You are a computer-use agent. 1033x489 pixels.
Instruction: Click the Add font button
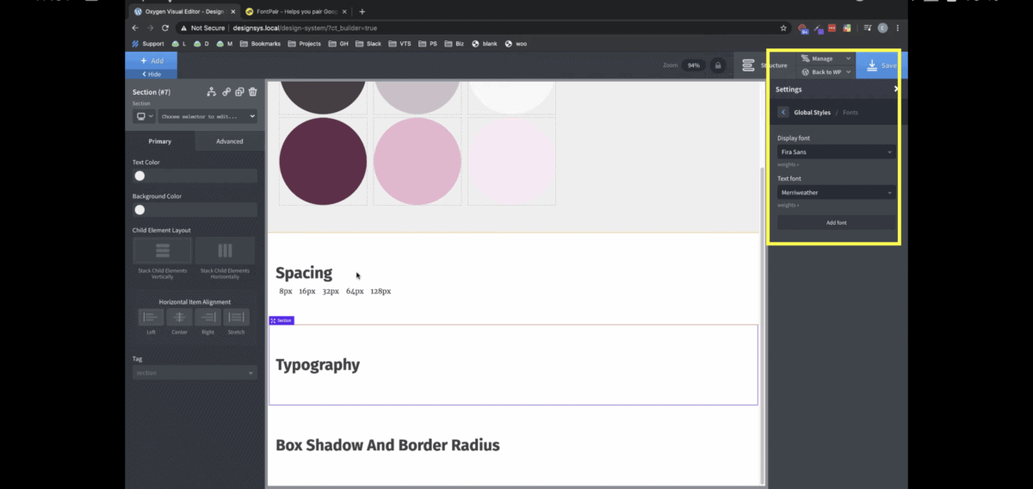pyautogui.click(x=835, y=223)
